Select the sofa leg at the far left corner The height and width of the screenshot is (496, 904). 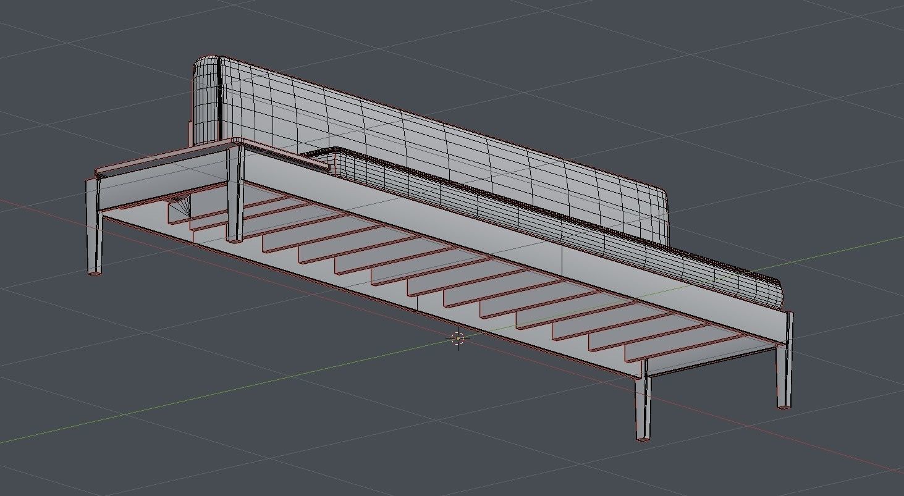[94, 227]
